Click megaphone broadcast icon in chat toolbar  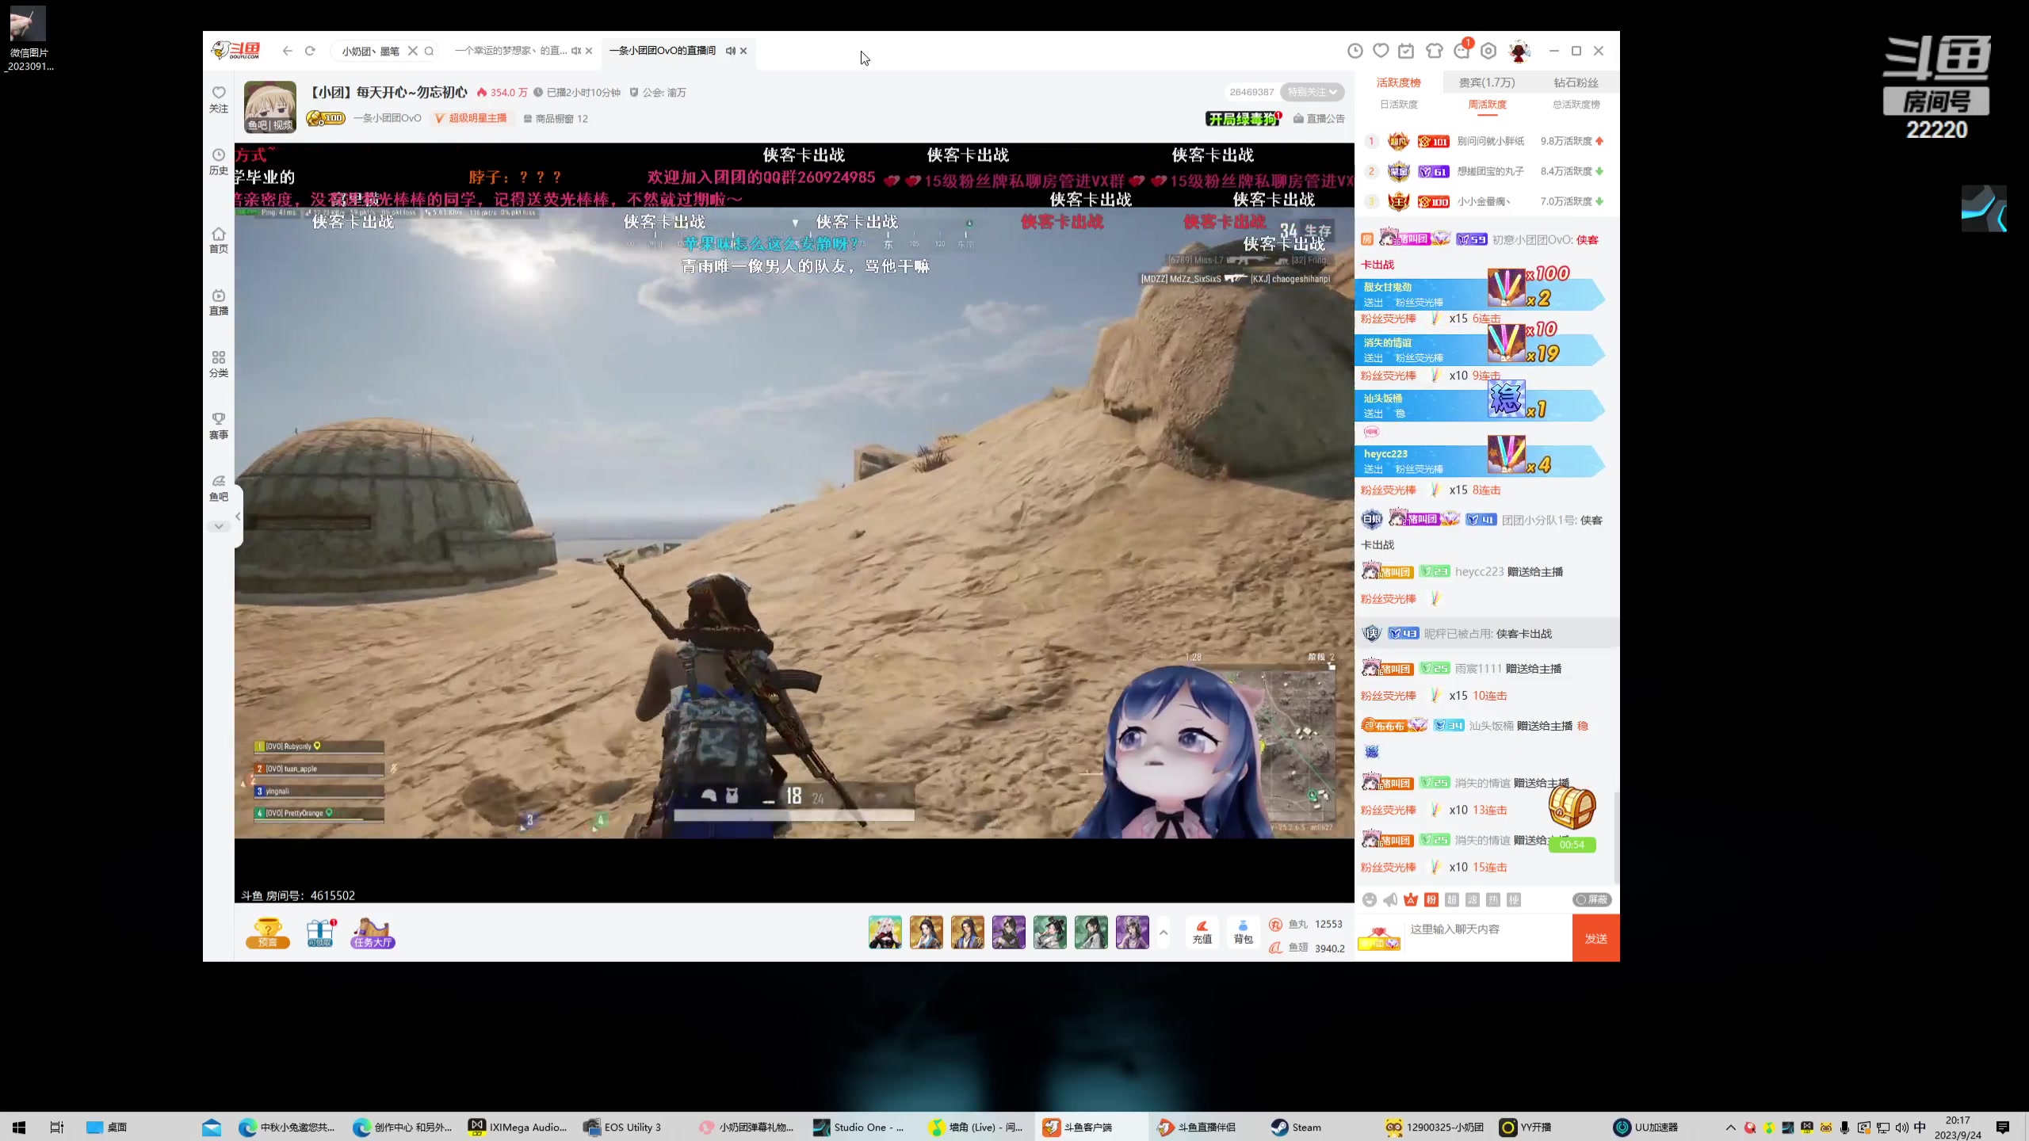pos(1390,899)
